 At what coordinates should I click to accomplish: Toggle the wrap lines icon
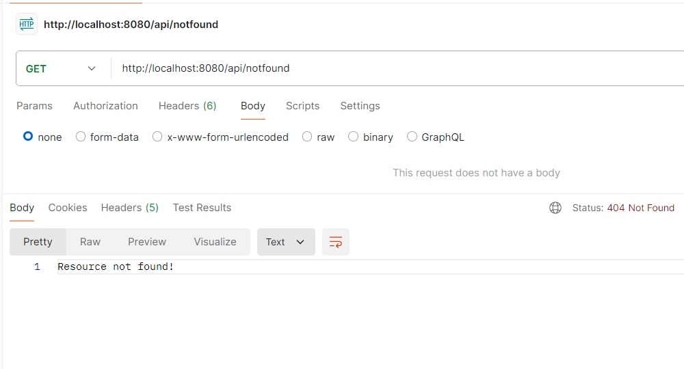coord(335,242)
